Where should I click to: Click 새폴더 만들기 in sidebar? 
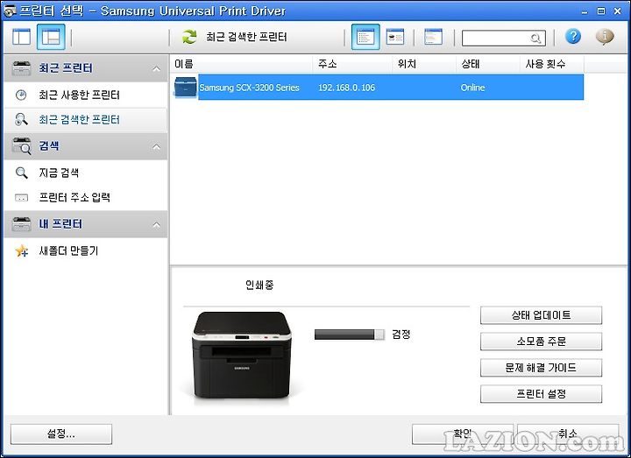tap(68, 251)
